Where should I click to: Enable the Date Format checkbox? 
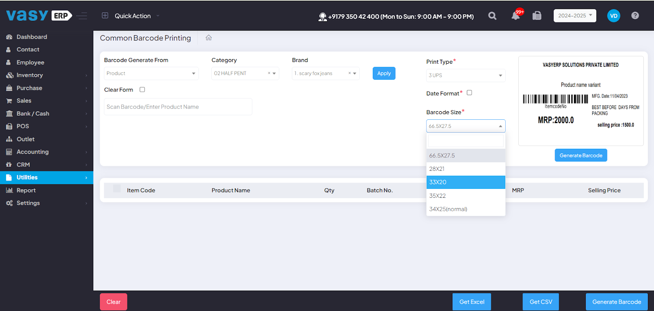(x=469, y=93)
